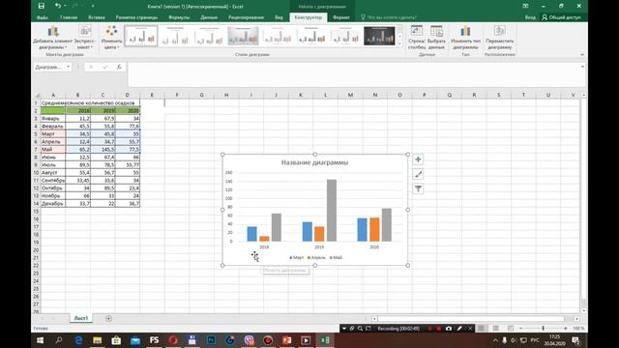Click the Chart Filters funnel button
Image resolution: width=619 pixels, height=348 pixels.
click(418, 189)
